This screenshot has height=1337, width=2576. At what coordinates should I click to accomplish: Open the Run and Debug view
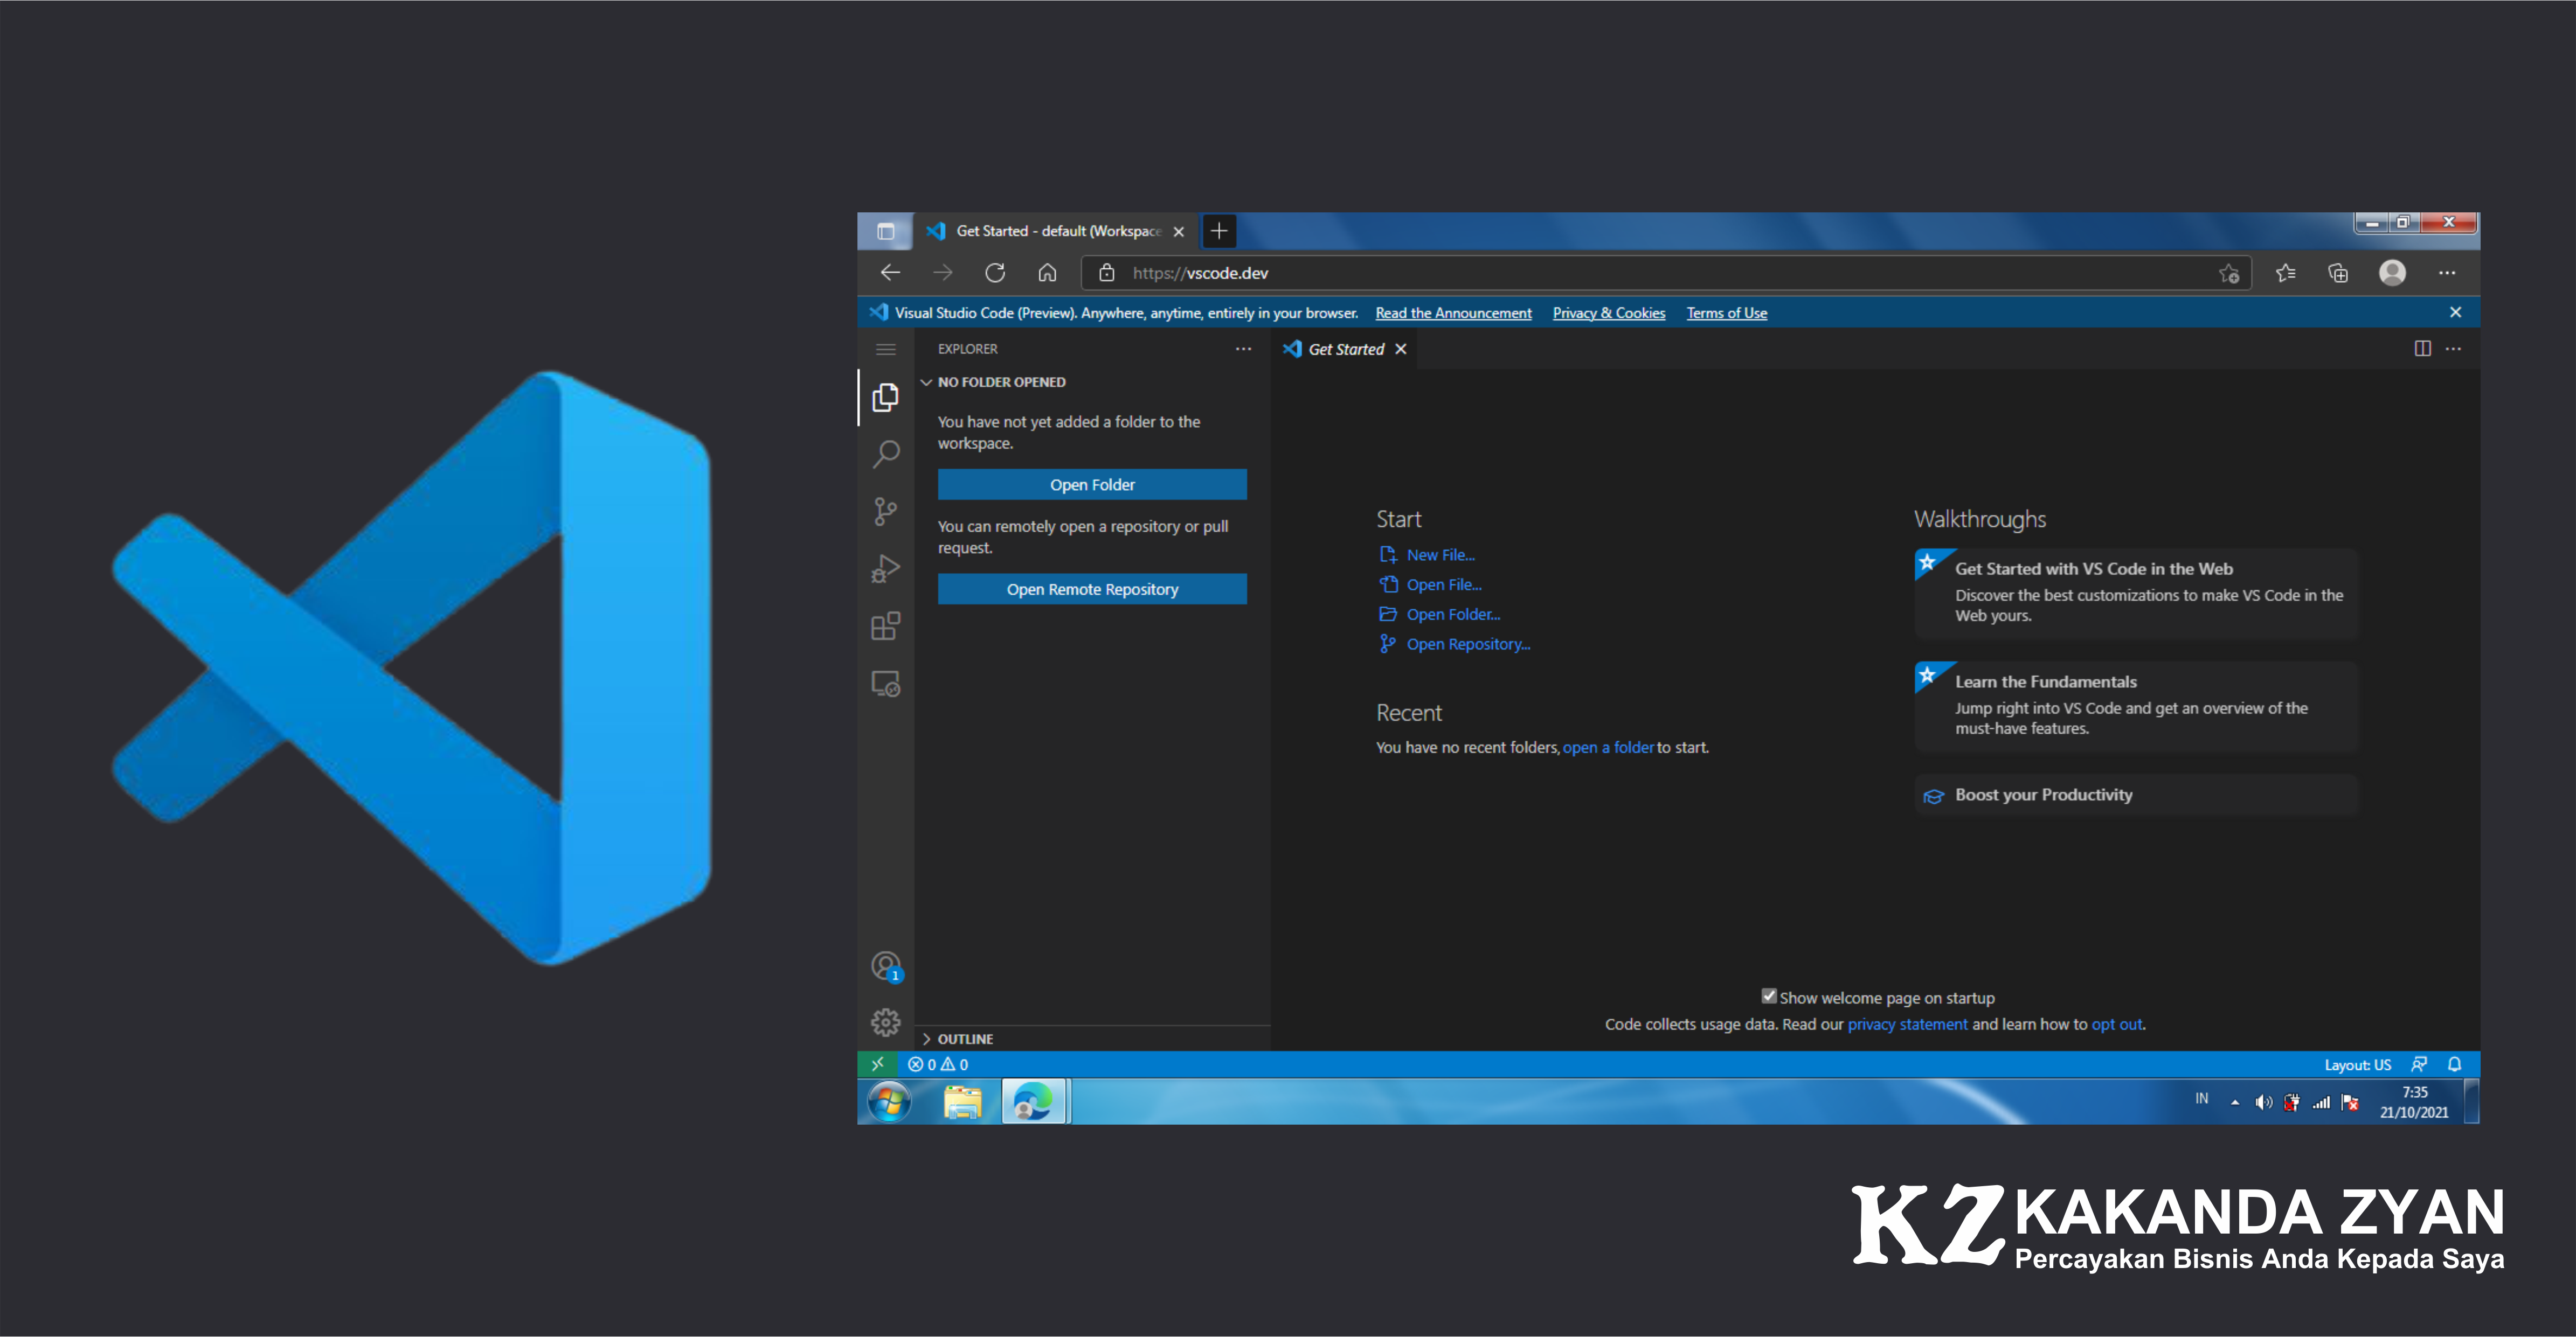click(885, 568)
